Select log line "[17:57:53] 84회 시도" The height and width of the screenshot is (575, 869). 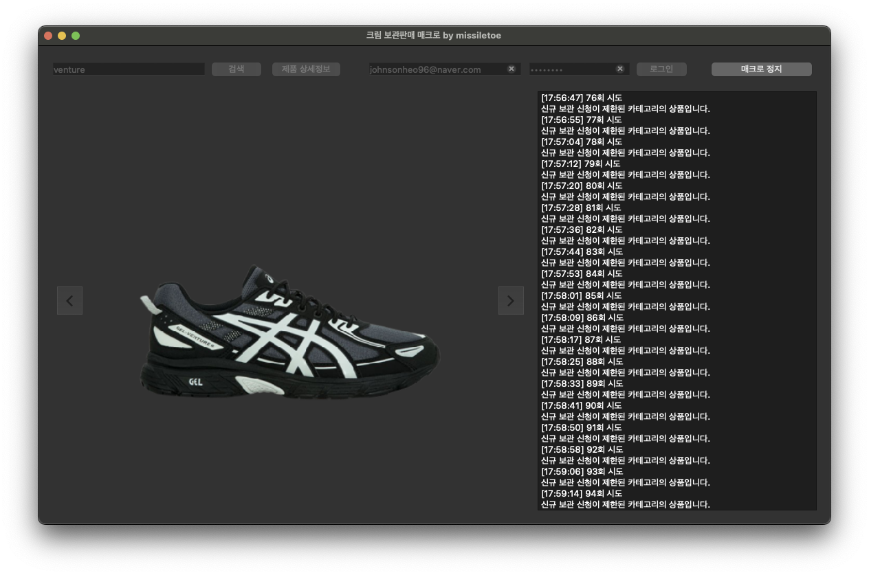click(x=582, y=273)
